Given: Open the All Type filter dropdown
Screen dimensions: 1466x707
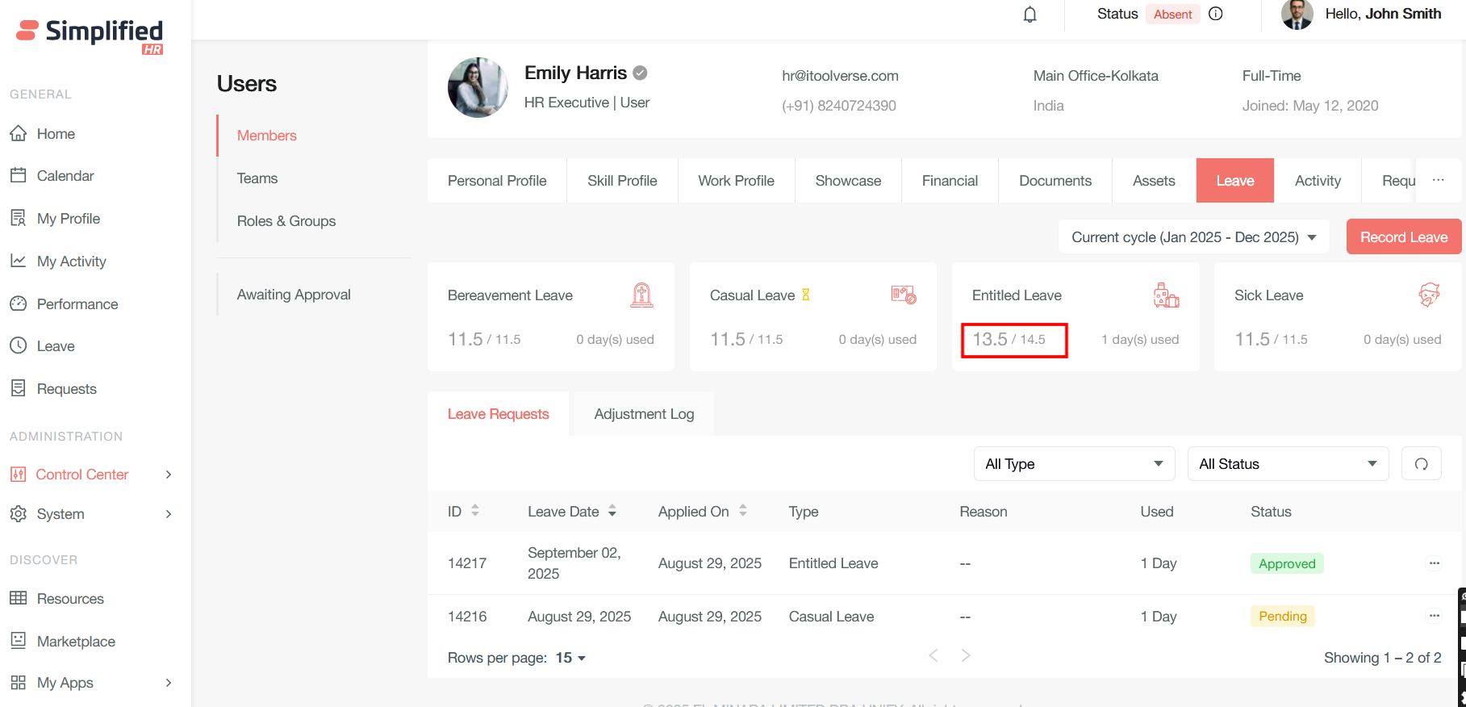Looking at the screenshot, I should (1073, 464).
